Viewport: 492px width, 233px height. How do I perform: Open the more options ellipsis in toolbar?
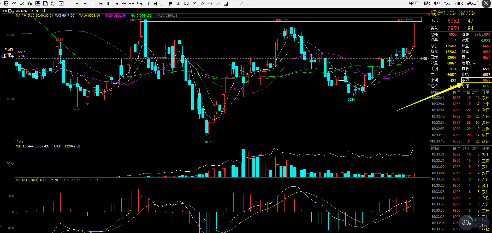tap(249, 4)
